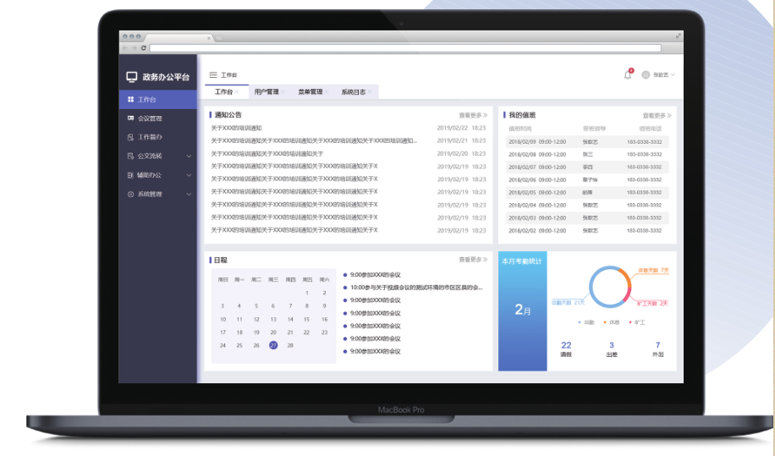This screenshot has width=775, height=456.
Task: Expand the 公文流转 submenu chevron
Action: (189, 157)
